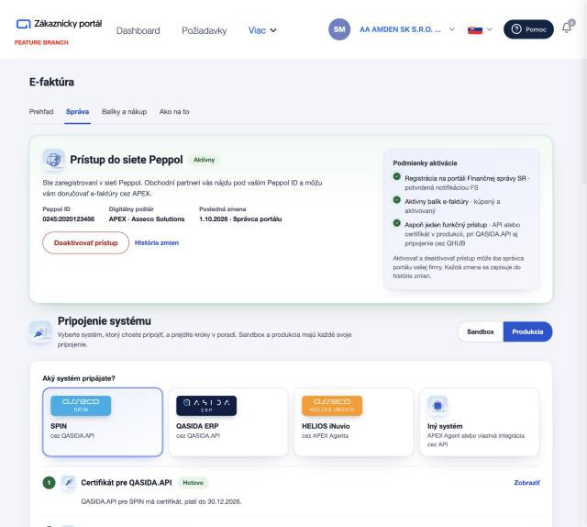This screenshot has width=587, height=527.
Task: Click the question mark icon in Pomoc
Action: coord(516,29)
